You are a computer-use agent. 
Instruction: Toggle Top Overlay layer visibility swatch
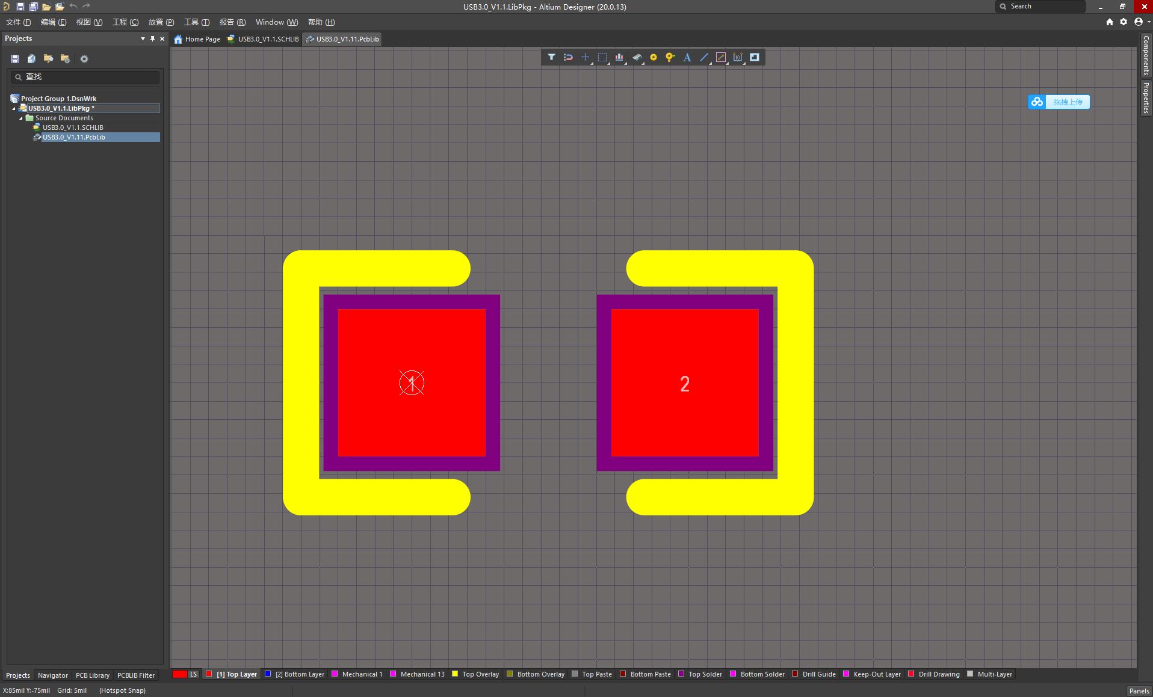[x=455, y=674]
